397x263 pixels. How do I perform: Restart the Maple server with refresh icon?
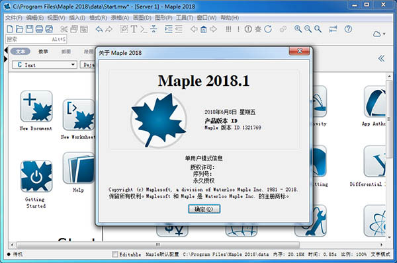[268, 29]
